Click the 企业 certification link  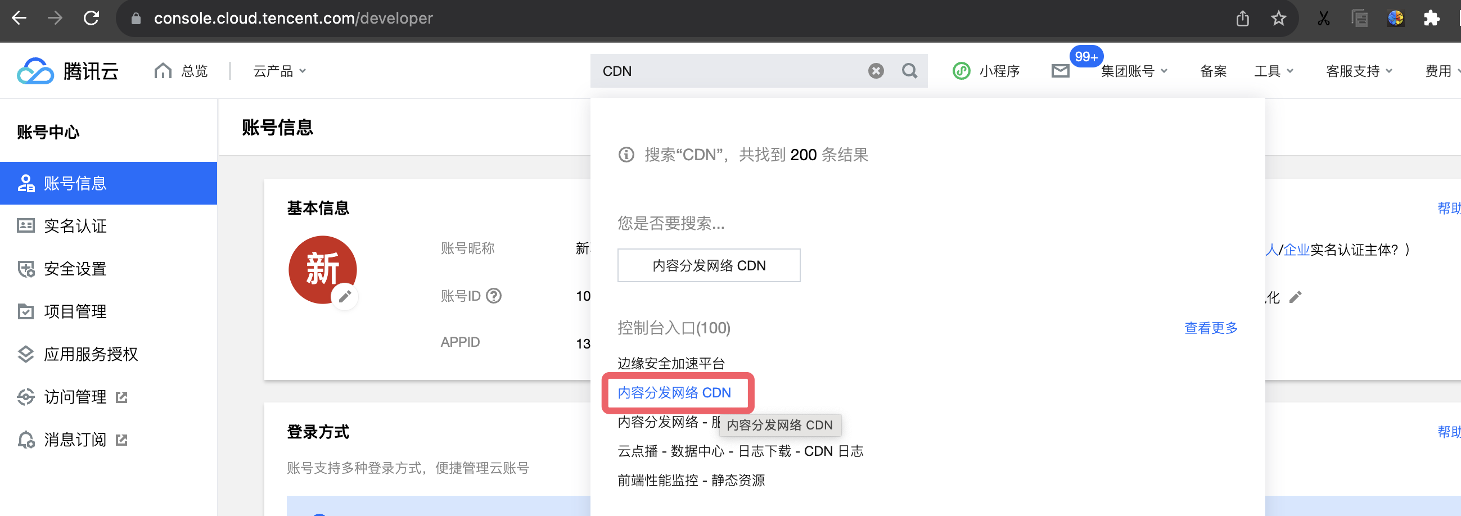tap(1296, 250)
